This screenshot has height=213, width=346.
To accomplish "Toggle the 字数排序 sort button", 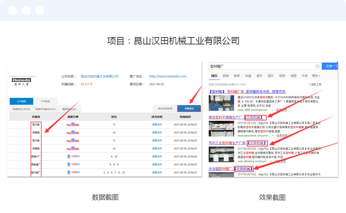I will 189,109.
